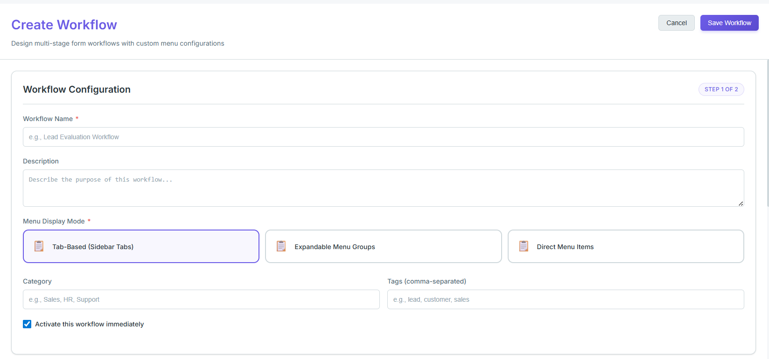Viewport: 769px width, 359px height.
Task: Cancel workflow creation
Action: tap(677, 23)
